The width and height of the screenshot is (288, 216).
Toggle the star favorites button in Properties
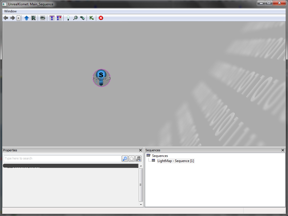coord(132,159)
